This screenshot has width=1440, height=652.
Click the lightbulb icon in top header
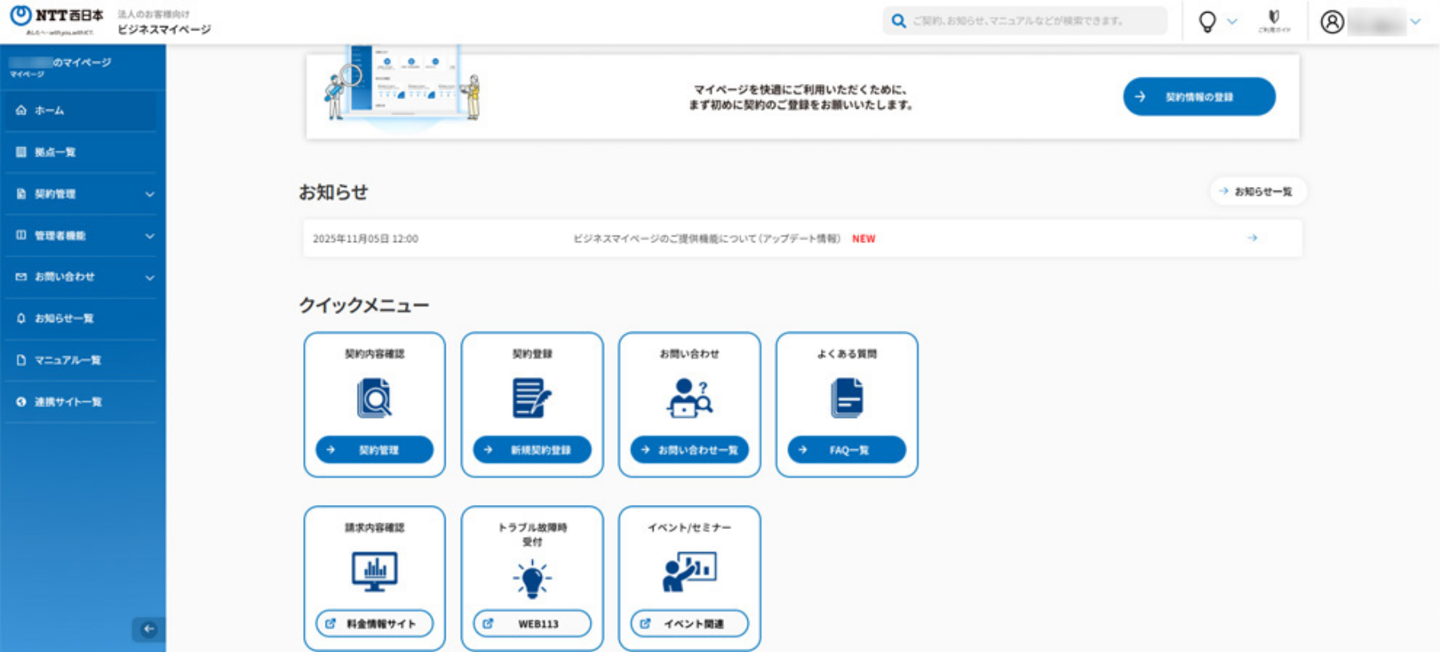click(x=1207, y=22)
